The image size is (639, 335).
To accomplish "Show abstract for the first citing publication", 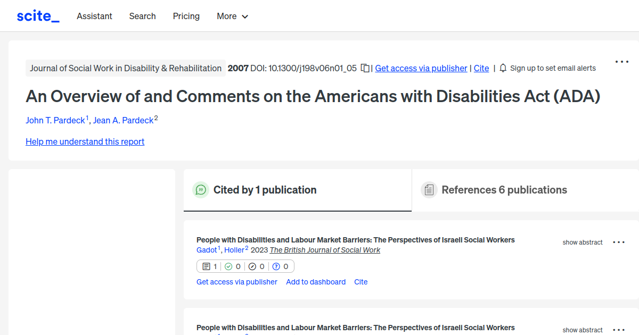I will pyautogui.click(x=582, y=242).
